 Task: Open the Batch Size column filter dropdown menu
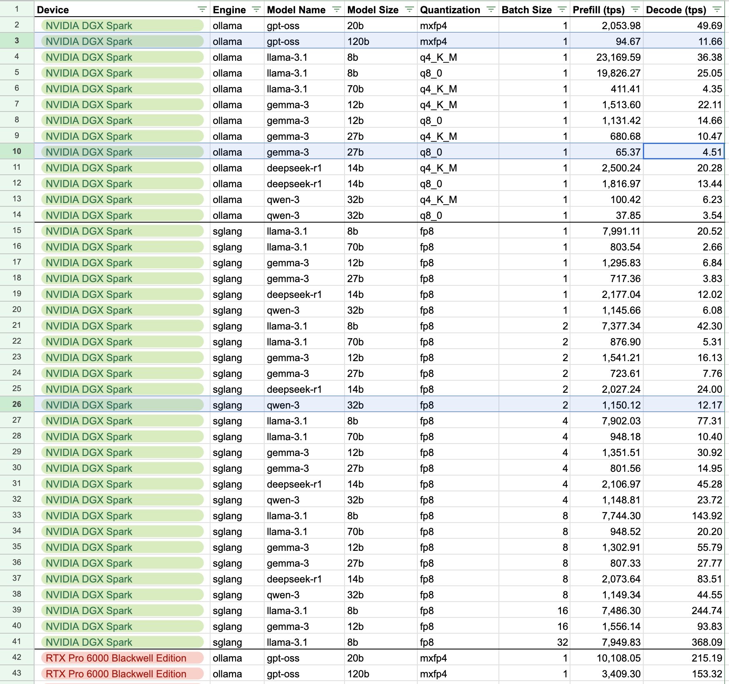pyautogui.click(x=563, y=8)
